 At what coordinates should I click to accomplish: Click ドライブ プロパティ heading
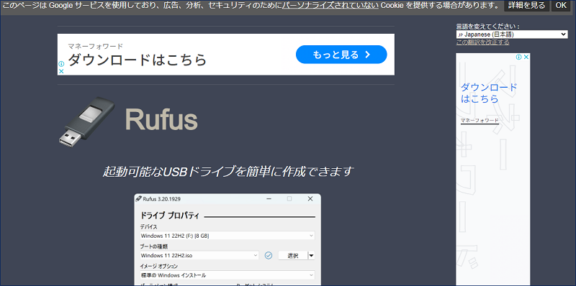(x=170, y=216)
